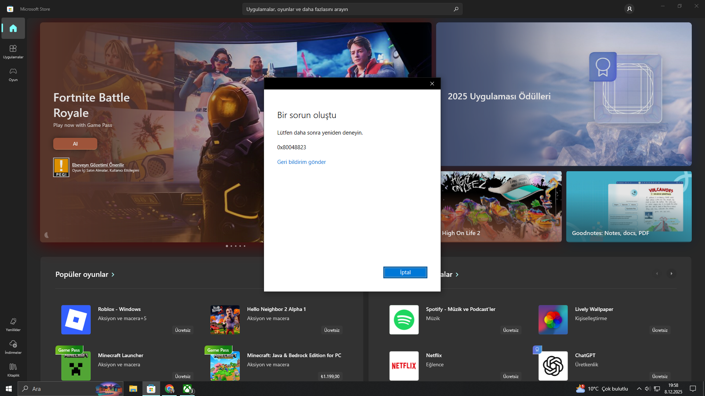Screen dimensions: 705x396
Task: Open the Oyun section in the sidebar
Action: coord(13,74)
